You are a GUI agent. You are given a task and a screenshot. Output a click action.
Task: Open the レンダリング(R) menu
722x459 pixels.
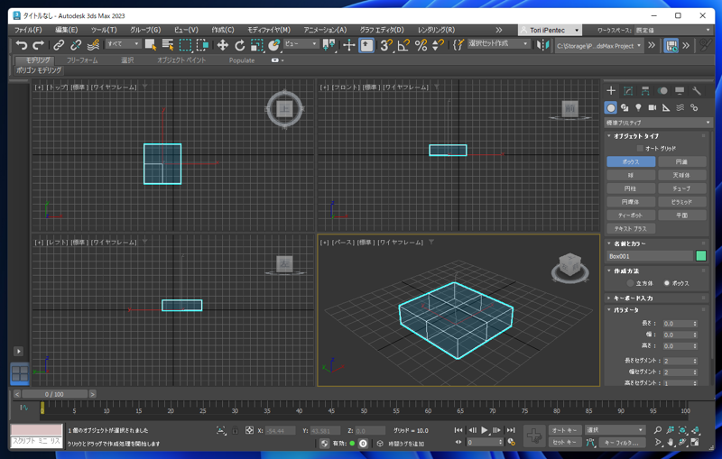436,30
